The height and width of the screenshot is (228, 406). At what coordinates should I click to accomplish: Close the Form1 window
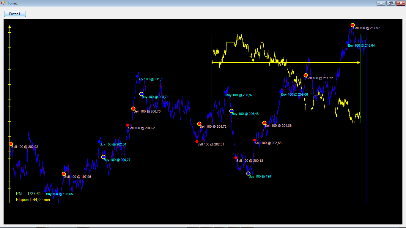pos(400,3)
